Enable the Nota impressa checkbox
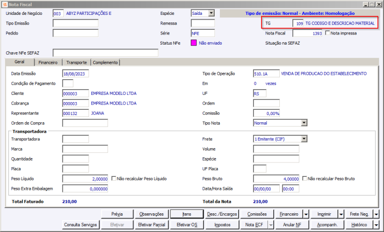The image size is (384, 232). coord(327,33)
